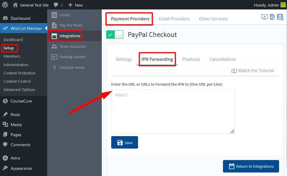Click the video tutorial icon at top right
This screenshot has height=176, width=287.
(265, 17)
